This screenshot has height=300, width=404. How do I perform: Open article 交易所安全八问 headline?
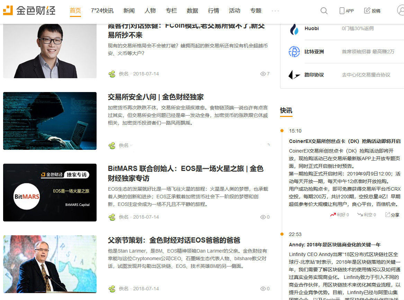[x=156, y=97]
